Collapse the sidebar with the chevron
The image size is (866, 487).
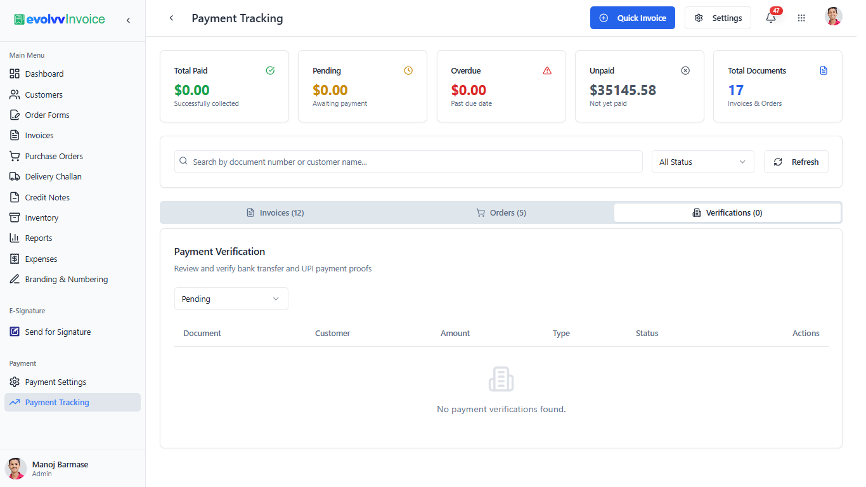coord(128,20)
